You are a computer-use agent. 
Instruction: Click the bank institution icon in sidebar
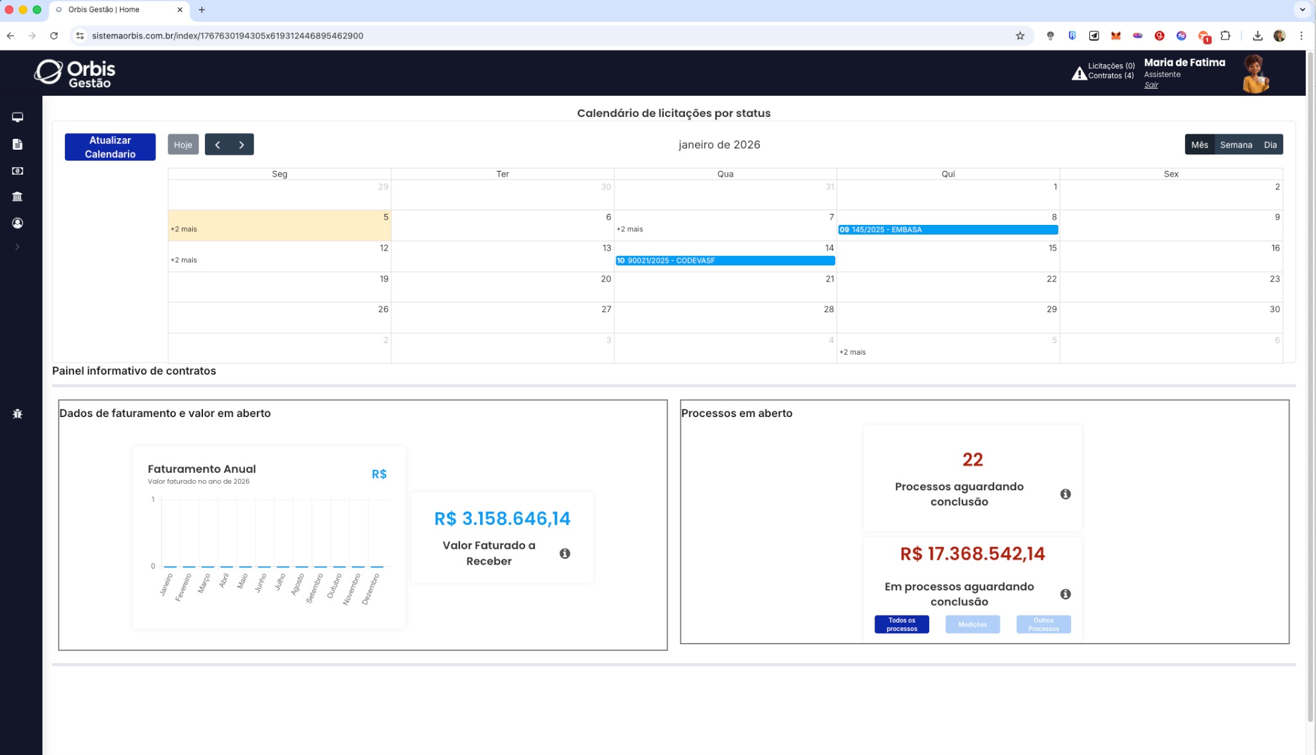click(17, 196)
